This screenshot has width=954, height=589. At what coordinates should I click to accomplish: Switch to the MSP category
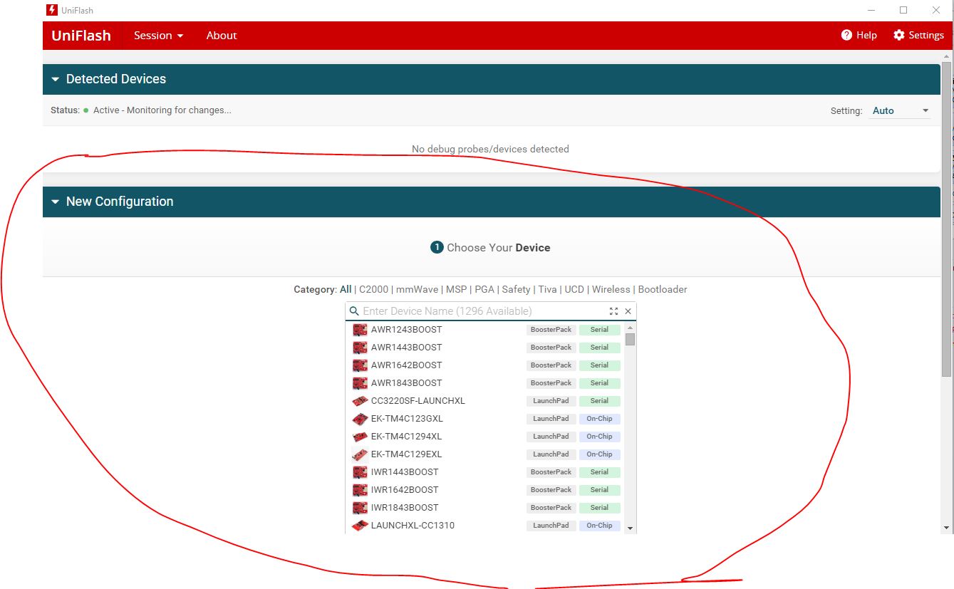click(x=456, y=289)
